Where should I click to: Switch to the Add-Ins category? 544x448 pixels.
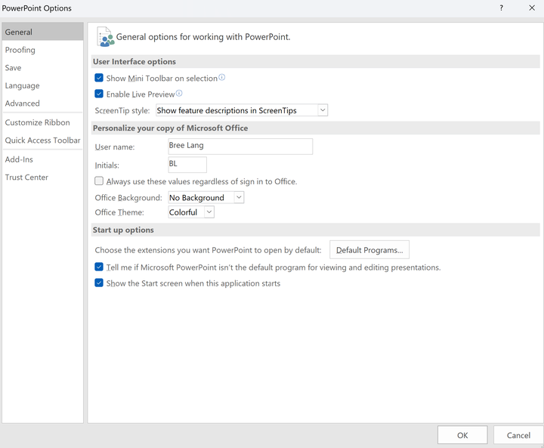(42, 159)
